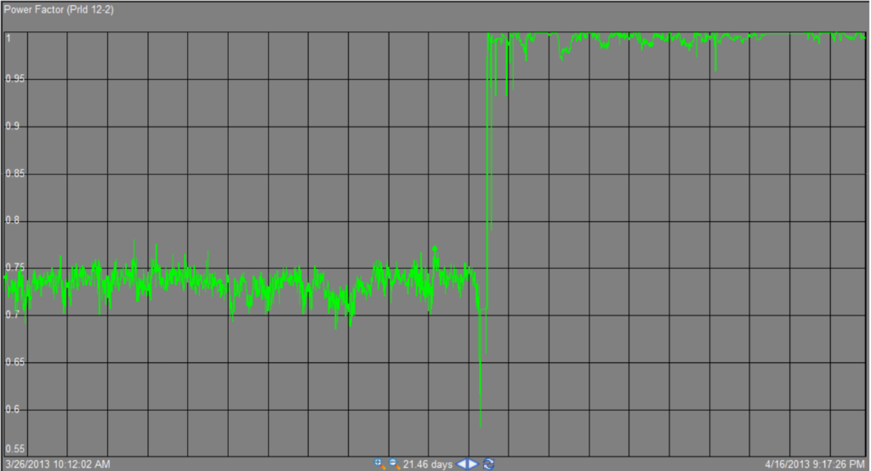The image size is (871, 471).
Task: Click the zoom out magnifier icon
Action: click(x=394, y=463)
